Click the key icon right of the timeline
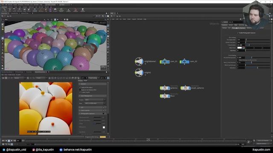Image resolution: width=273 pixels, height=153 pixels. tap(248, 142)
